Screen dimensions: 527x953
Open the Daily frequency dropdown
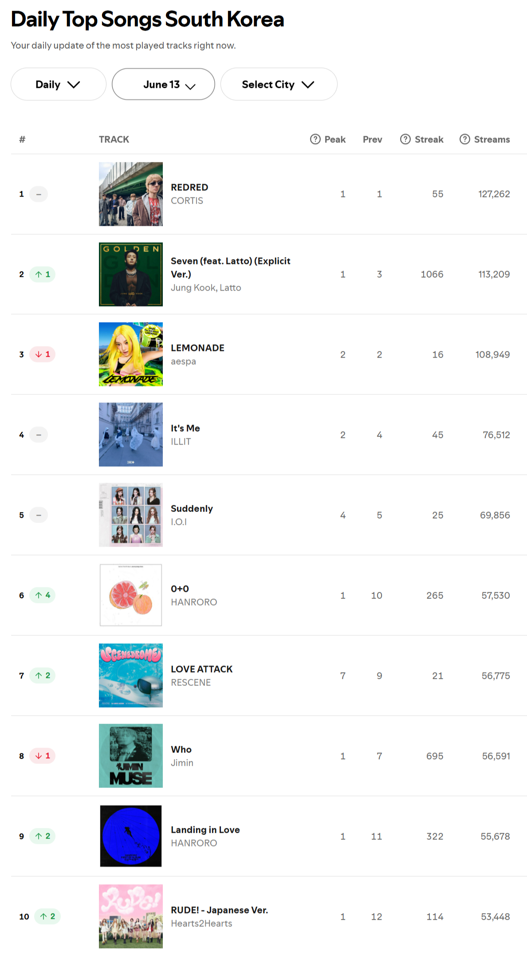59,84
